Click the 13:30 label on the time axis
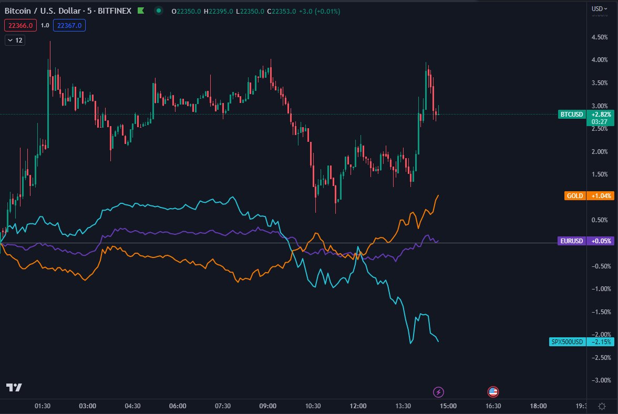Image resolution: width=618 pixels, height=414 pixels. tap(403, 406)
